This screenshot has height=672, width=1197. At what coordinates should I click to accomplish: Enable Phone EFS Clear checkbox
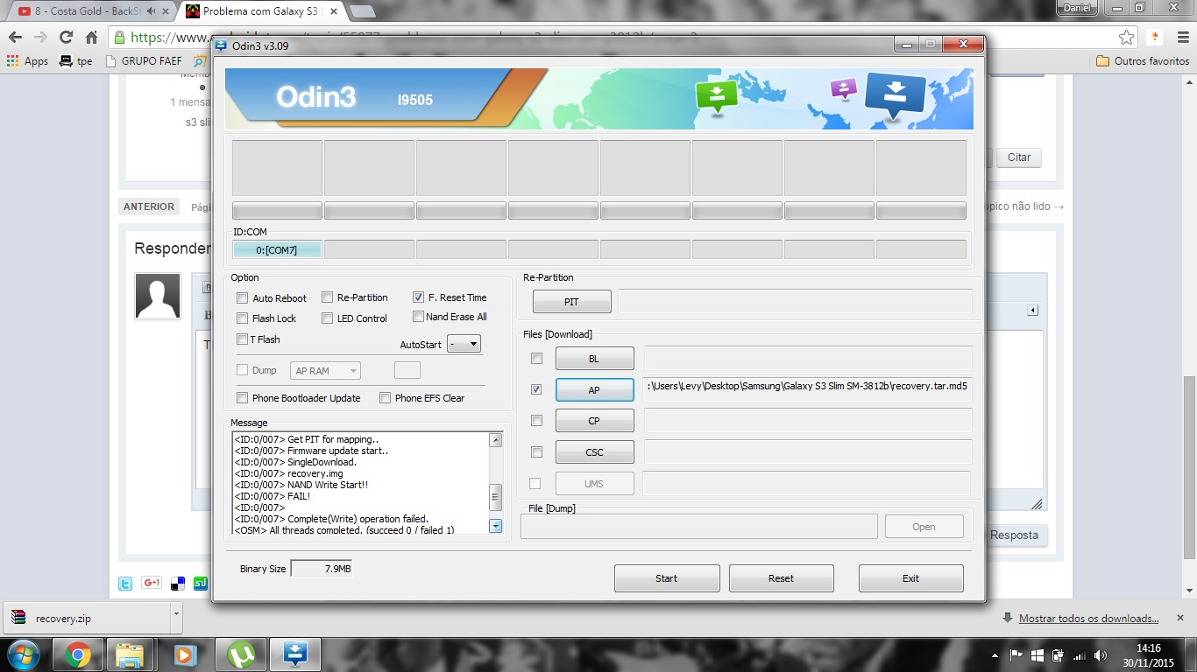(386, 398)
